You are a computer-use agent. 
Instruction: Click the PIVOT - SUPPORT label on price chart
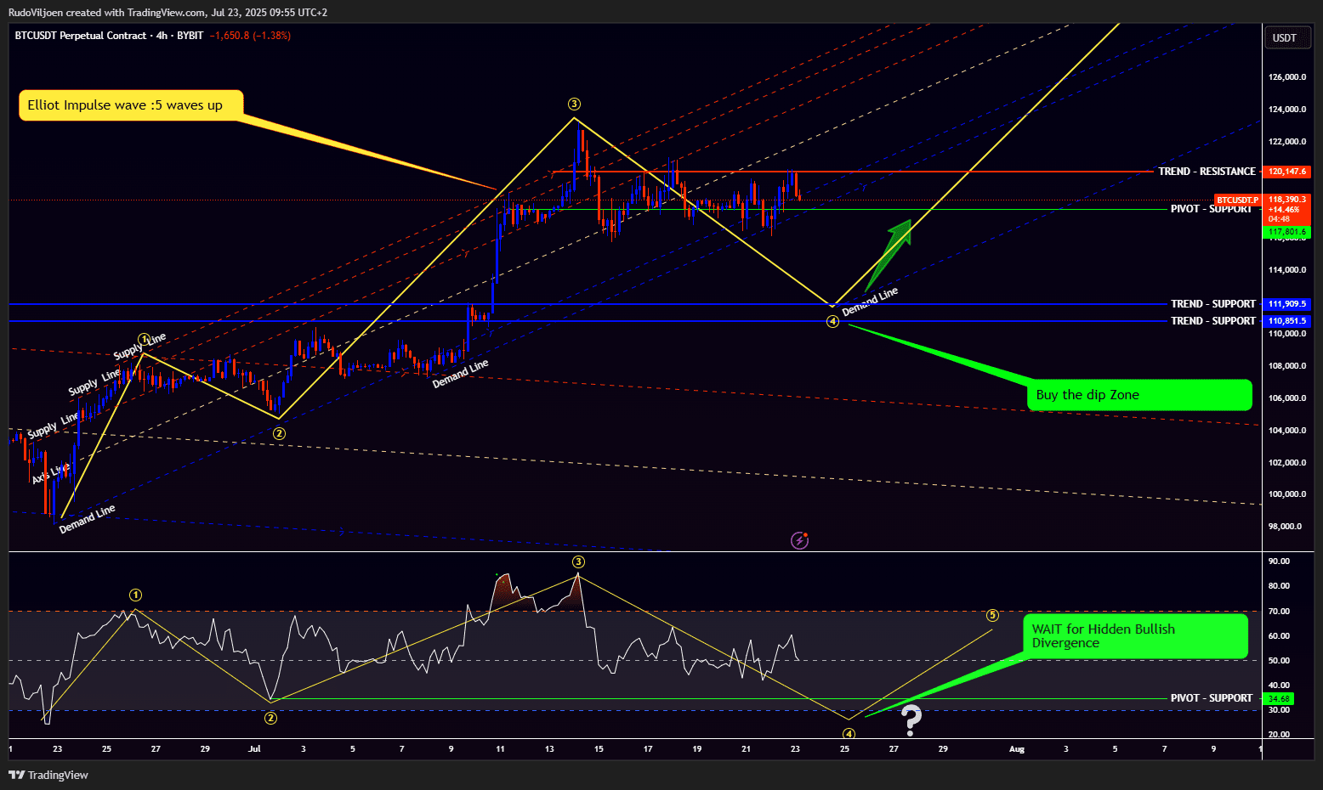(1211, 209)
